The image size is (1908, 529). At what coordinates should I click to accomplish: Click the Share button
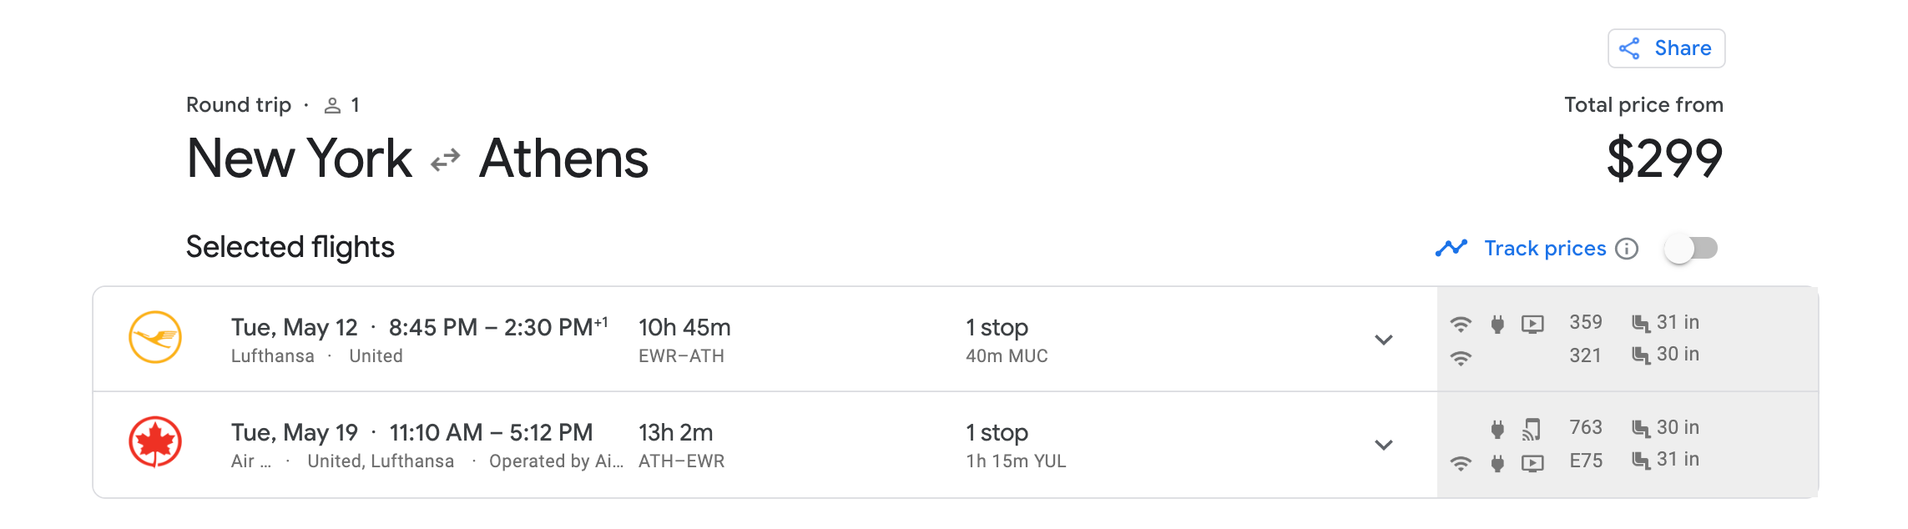pyautogui.click(x=1666, y=48)
